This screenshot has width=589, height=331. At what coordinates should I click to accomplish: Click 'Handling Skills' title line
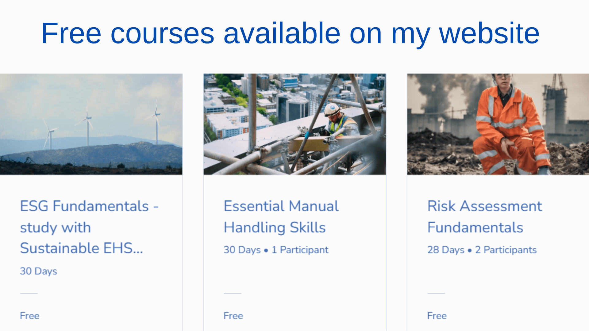[x=275, y=227]
